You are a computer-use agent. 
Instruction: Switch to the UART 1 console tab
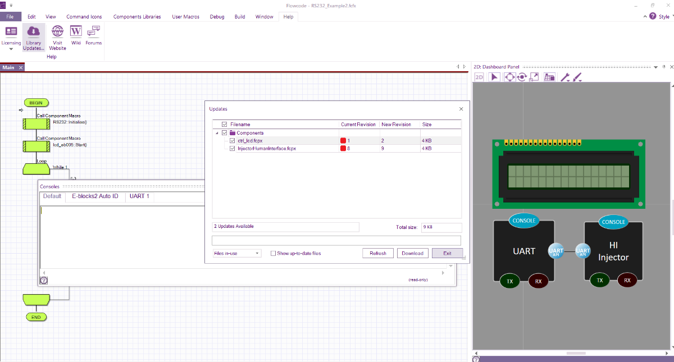(139, 196)
